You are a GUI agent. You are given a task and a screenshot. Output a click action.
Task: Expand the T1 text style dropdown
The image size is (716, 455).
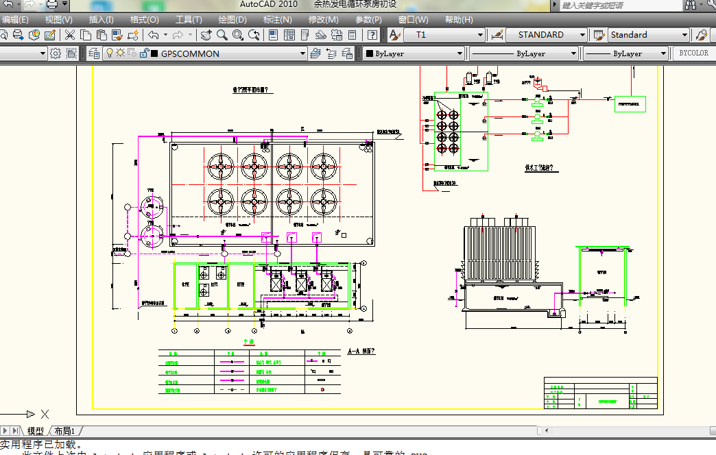(x=480, y=35)
